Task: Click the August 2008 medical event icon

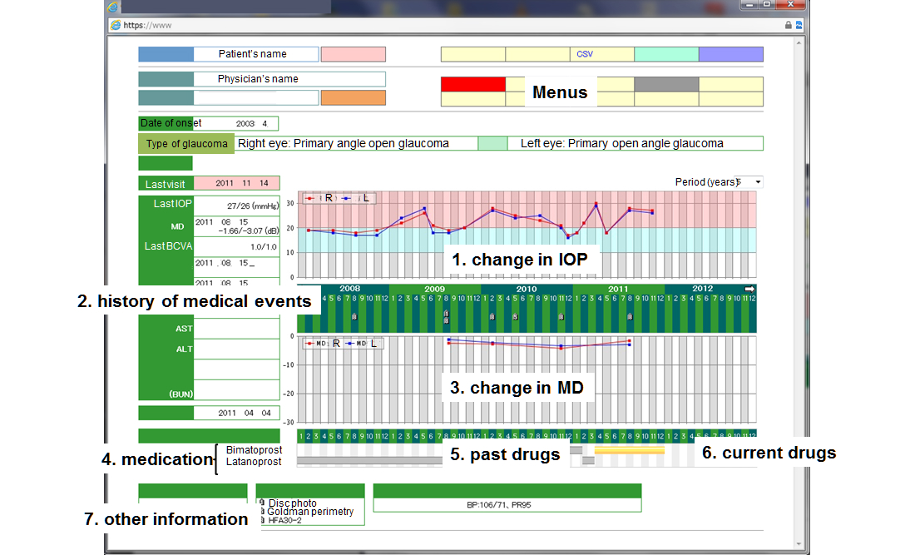Action: (x=354, y=317)
